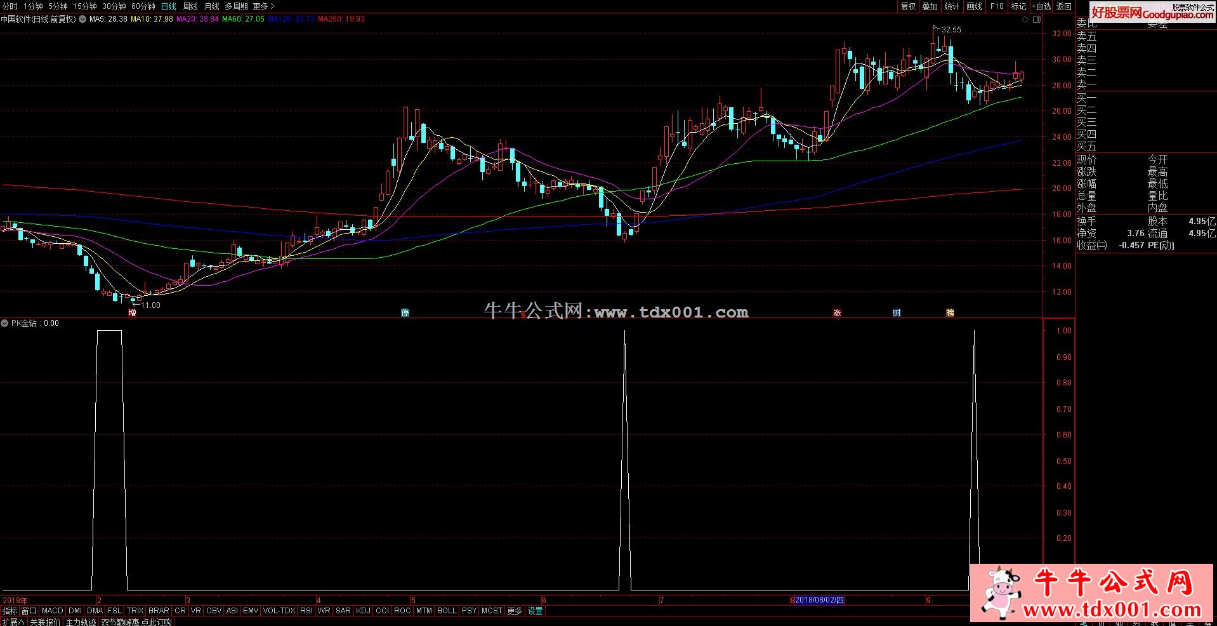Click the 返回 back button

(x=1063, y=6)
